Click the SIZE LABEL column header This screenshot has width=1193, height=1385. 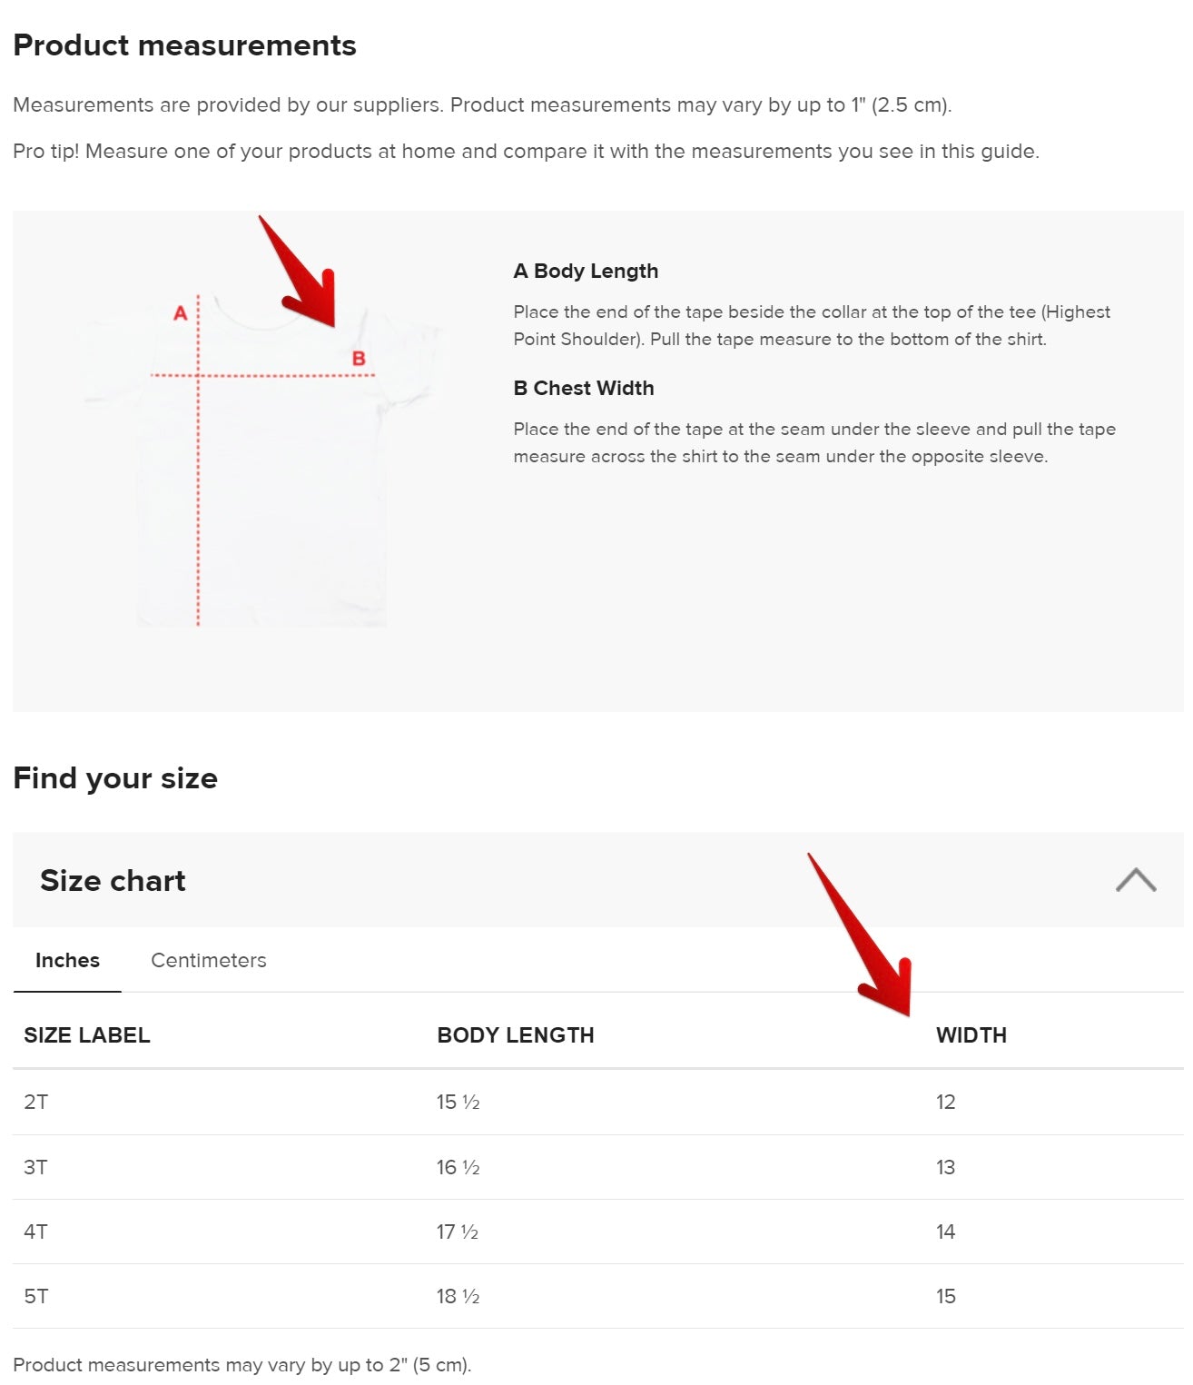(x=87, y=1035)
